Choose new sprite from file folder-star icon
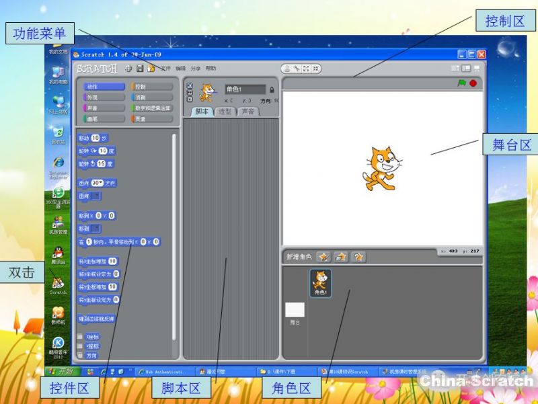 [341, 256]
